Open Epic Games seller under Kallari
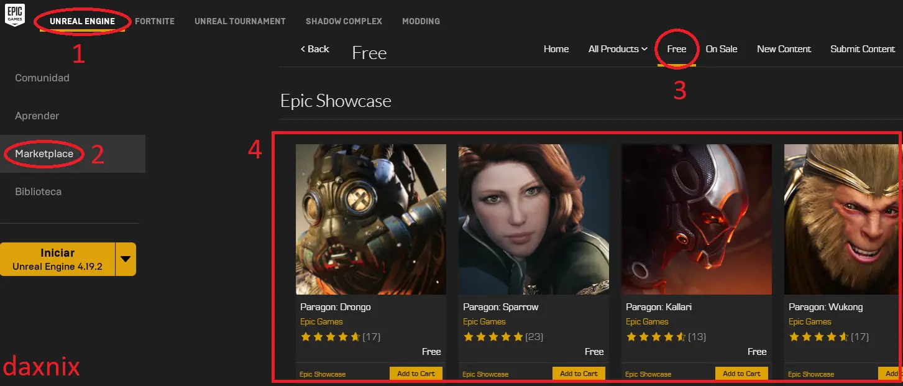903x386 pixels. pos(647,322)
